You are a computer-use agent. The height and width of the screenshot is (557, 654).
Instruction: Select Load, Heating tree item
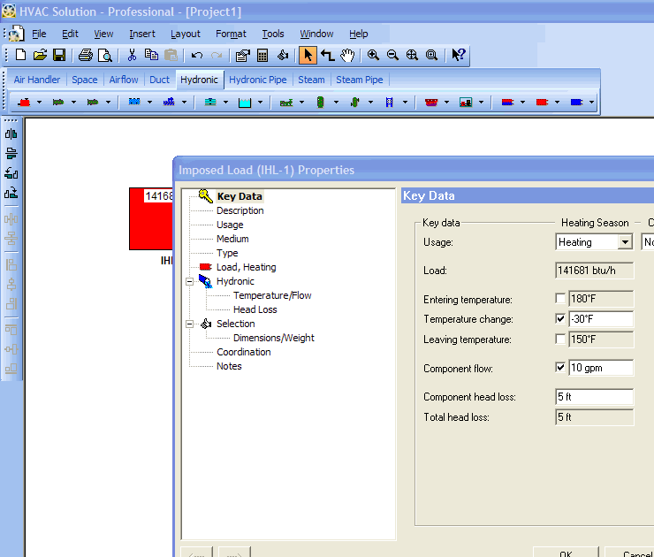(246, 267)
